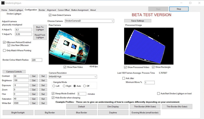
Task: Click Get button for Contrast
Action: tap(34, 76)
